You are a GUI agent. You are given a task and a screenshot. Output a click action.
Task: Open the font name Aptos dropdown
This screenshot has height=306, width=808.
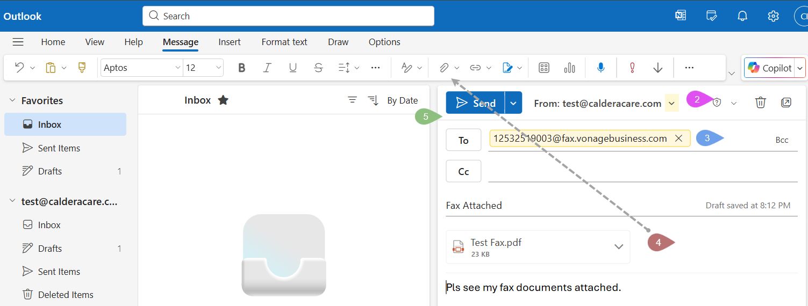pos(178,68)
